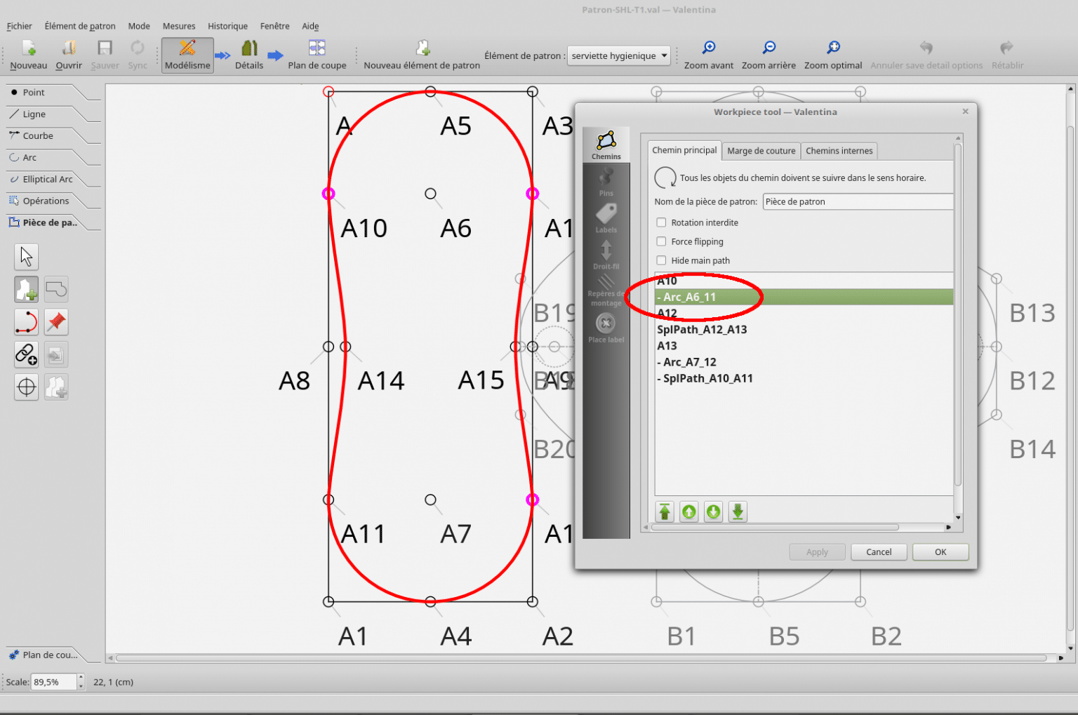Click the Cancel button
The height and width of the screenshot is (715, 1078).
[x=878, y=552]
